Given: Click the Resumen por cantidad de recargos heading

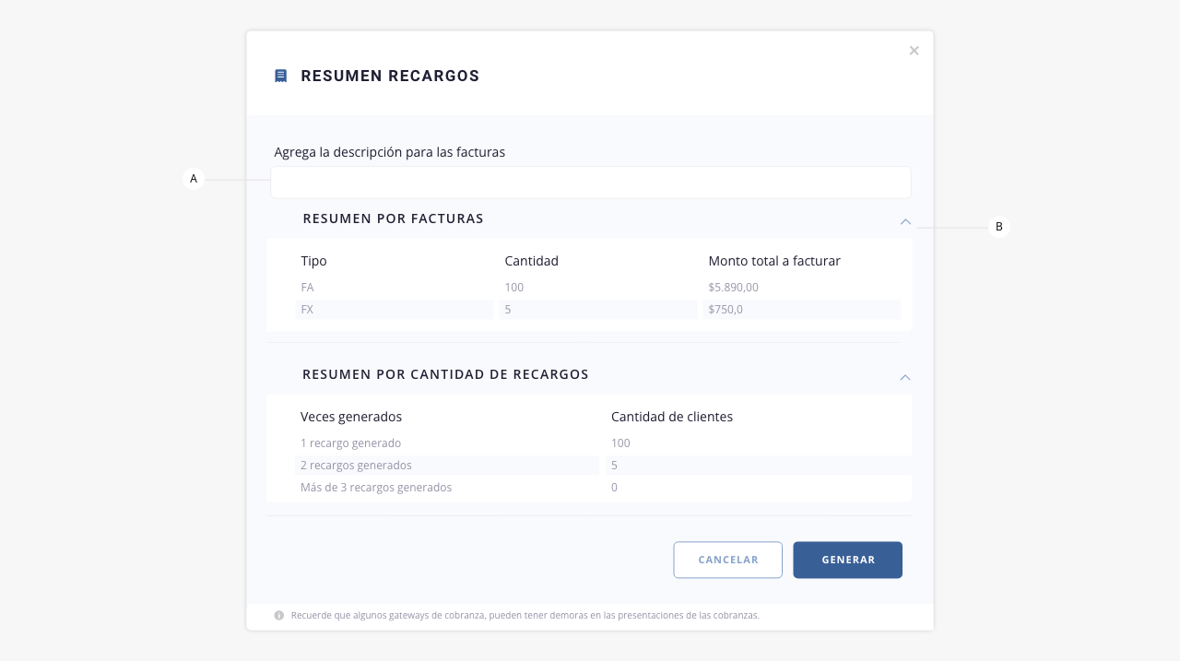Looking at the screenshot, I should pyautogui.click(x=445, y=374).
